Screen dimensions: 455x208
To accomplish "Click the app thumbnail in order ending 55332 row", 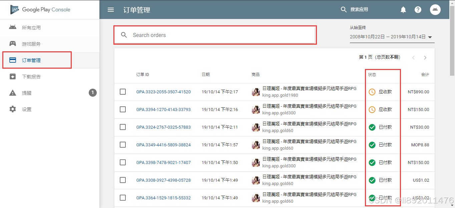I will [x=256, y=198].
